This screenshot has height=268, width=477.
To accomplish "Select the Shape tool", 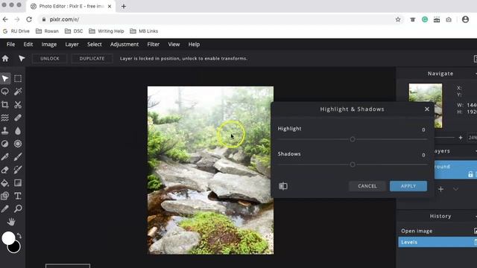I will (5, 196).
